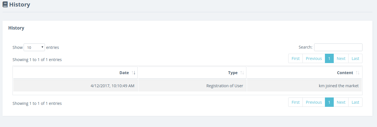This screenshot has width=377, height=127.
Task: Sort by Type column arrow icon
Action: tap(242, 73)
